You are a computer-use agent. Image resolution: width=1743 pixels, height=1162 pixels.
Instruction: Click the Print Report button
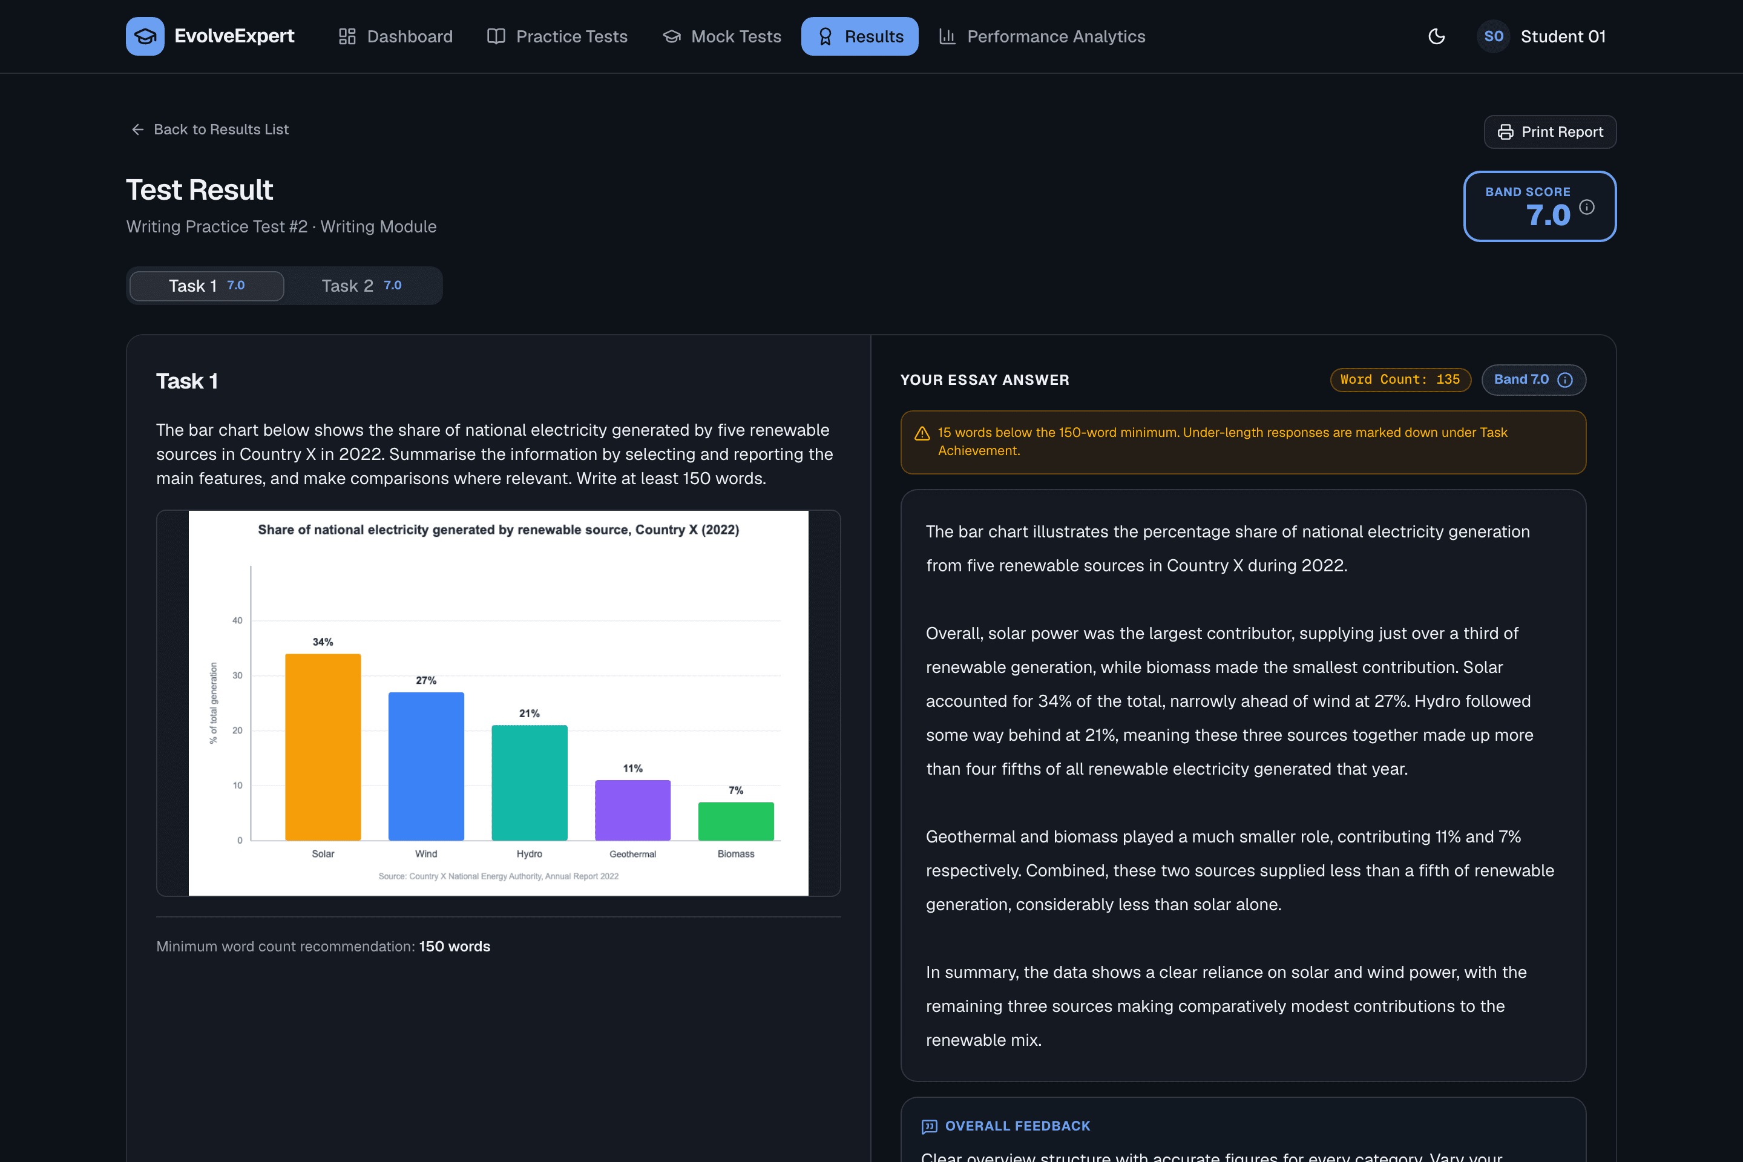(1549, 132)
